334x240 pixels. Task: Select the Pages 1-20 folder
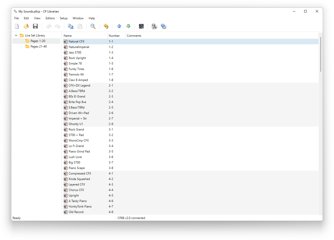click(38, 41)
